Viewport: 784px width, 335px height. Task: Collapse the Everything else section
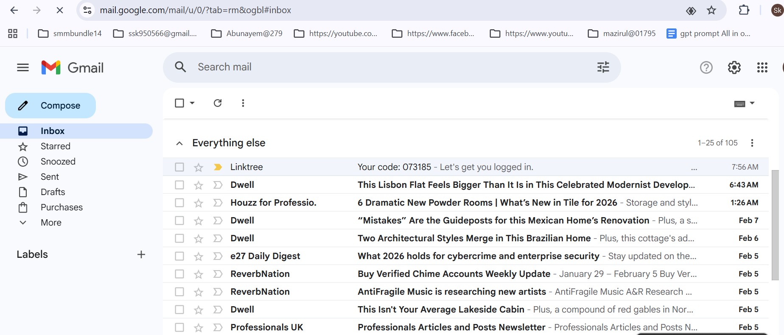[179, 143]
